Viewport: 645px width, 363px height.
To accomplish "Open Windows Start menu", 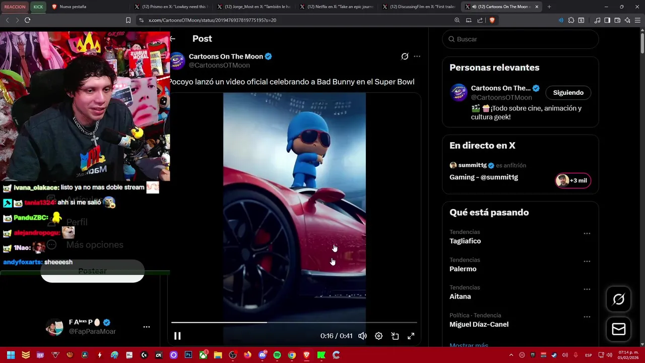I will pyautogui.click(x=11, y=355).
